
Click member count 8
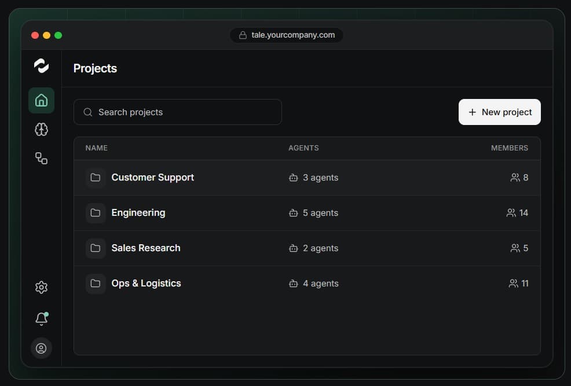(525, 178)
